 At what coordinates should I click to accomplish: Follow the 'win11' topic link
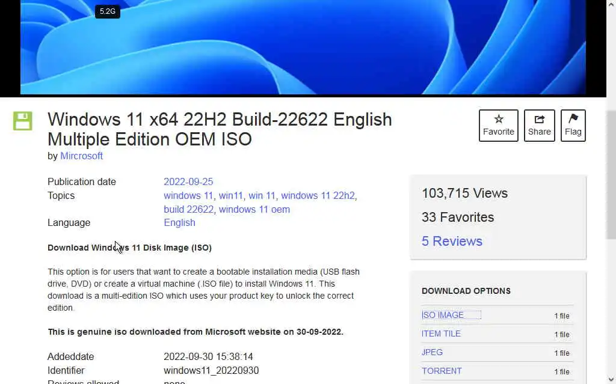(230, 195)
